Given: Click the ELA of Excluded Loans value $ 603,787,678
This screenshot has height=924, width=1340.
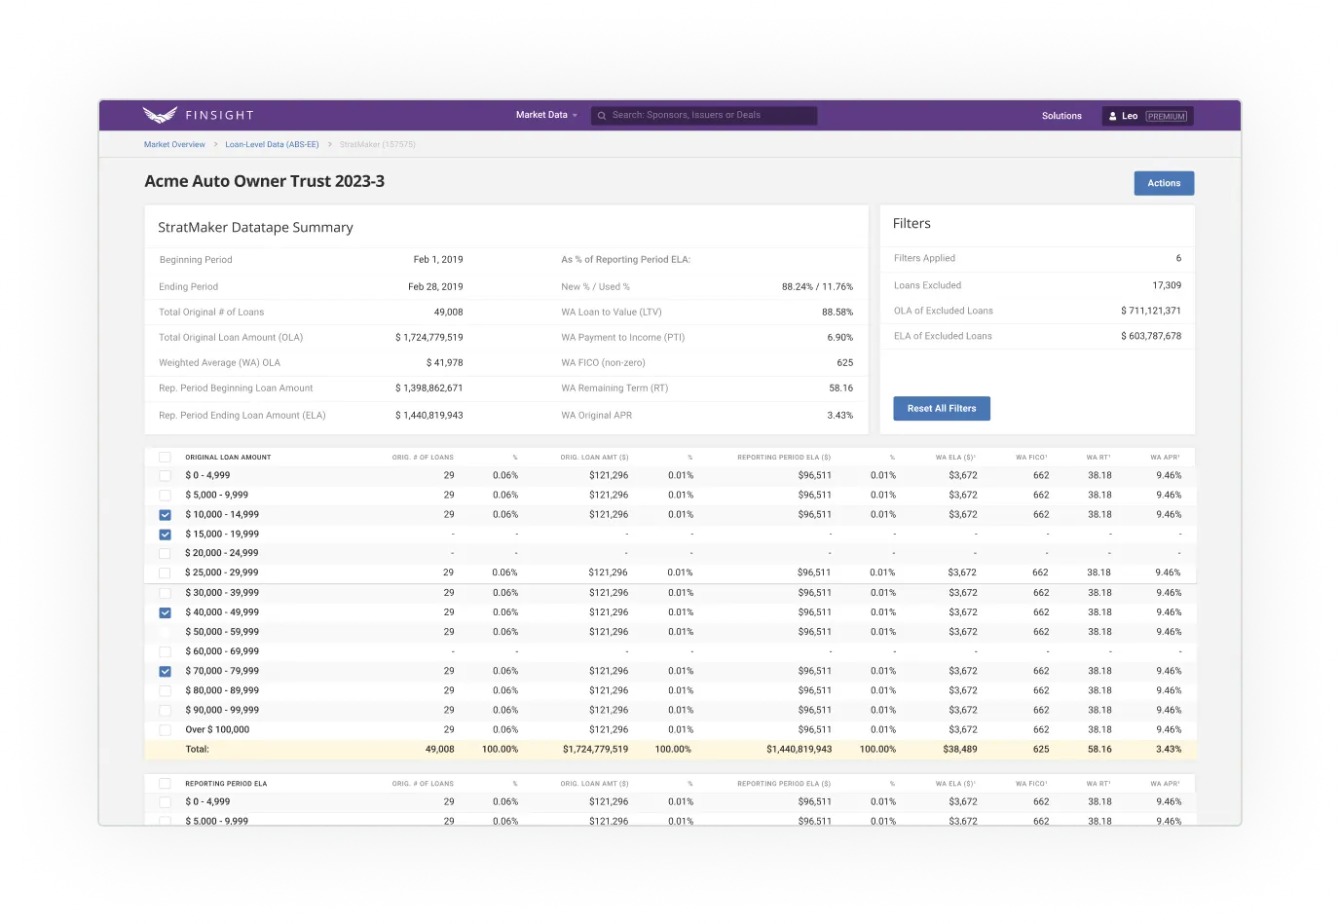Looking at the screenshot, I should [1151, 336].
